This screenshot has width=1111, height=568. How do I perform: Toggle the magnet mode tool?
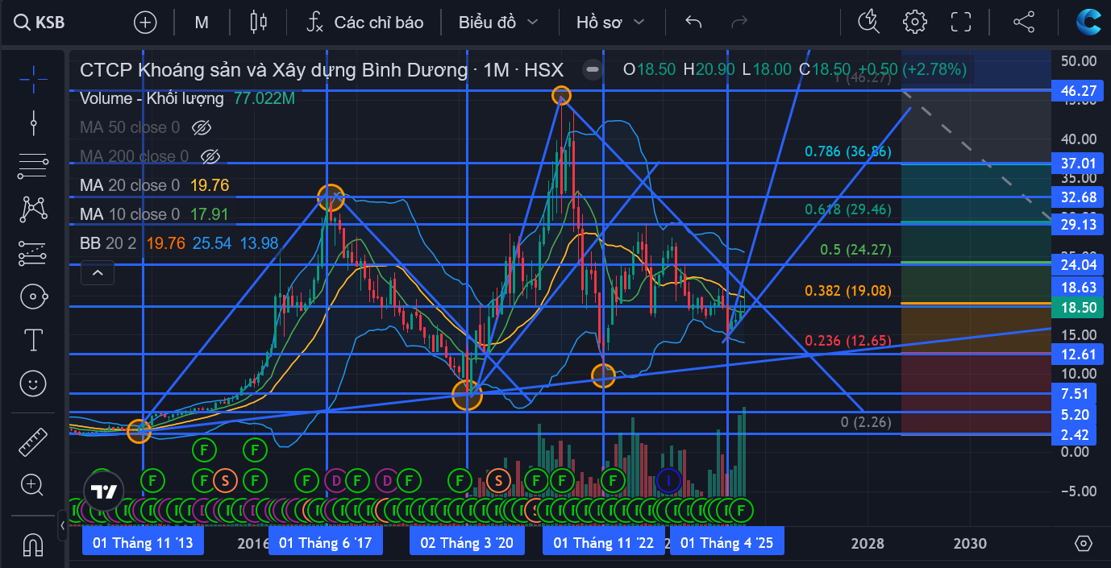[33, 546]
